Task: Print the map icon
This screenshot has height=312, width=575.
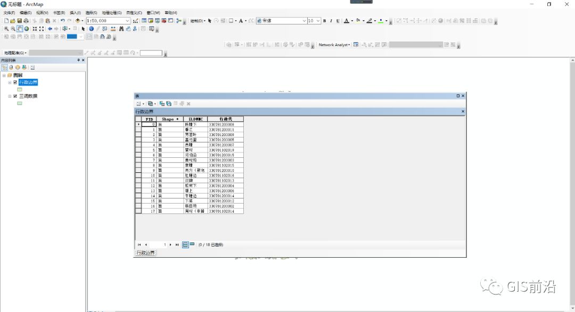Action: 26,21
